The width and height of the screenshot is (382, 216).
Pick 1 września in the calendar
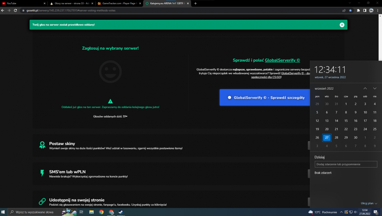click(x=346, y=104)
